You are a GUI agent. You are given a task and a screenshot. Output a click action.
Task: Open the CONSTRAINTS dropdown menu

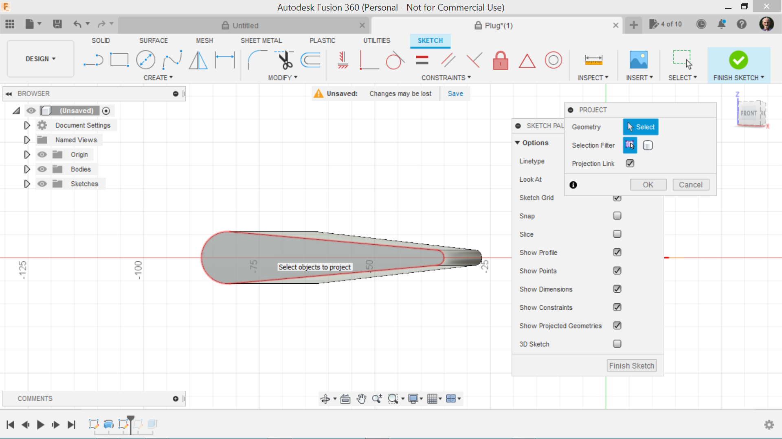click(446, 78)
